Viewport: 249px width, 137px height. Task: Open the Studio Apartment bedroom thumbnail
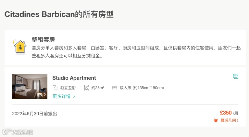[30, 86]
